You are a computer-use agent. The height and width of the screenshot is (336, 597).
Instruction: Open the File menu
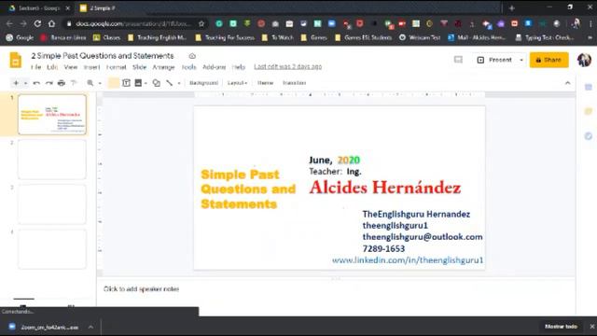coord(36,67)
